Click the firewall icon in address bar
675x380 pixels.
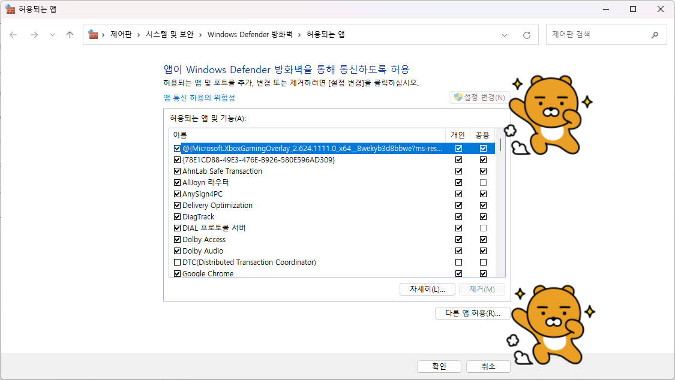tap(93, 34)
